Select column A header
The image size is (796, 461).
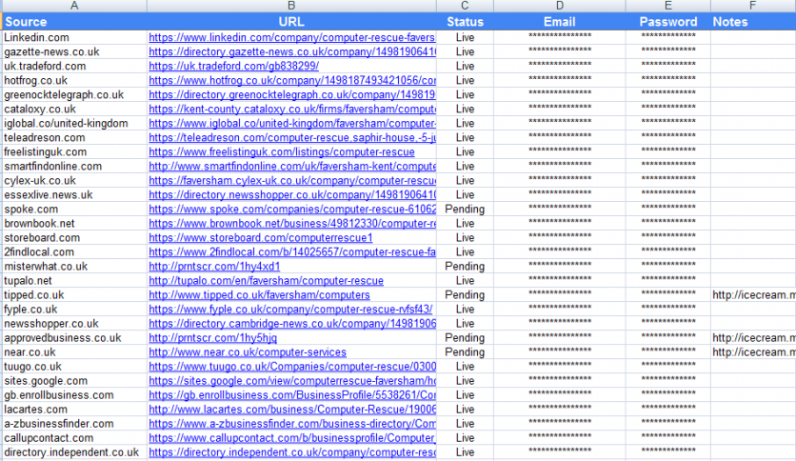74,6
